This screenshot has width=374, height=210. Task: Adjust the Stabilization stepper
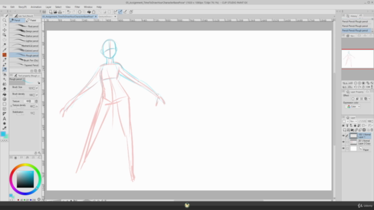point(34,113)
